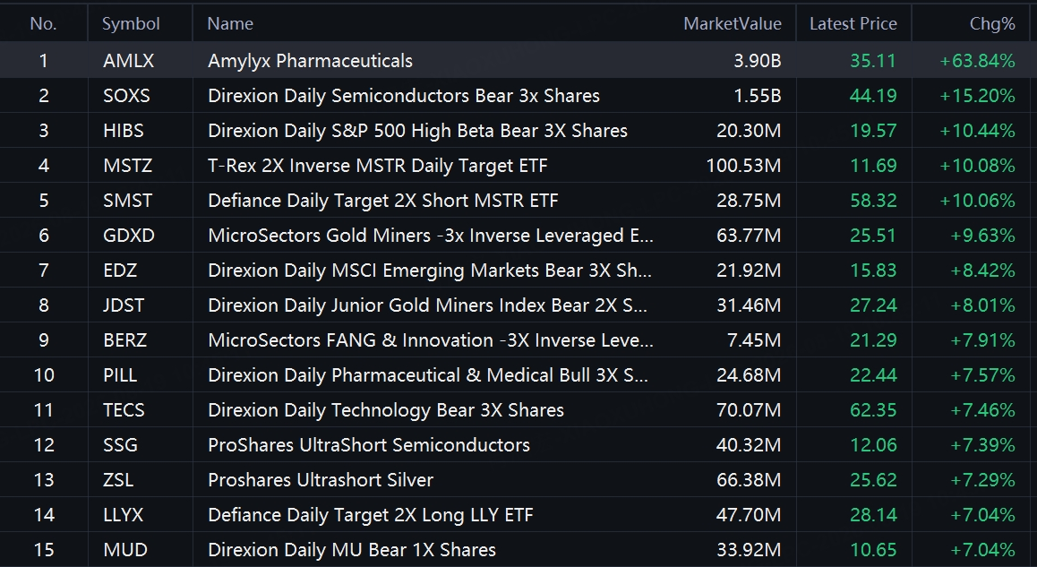Viewport: 1037px width, 567px height.
Task: Click the 3.90B market value cell
Action: 758,61
